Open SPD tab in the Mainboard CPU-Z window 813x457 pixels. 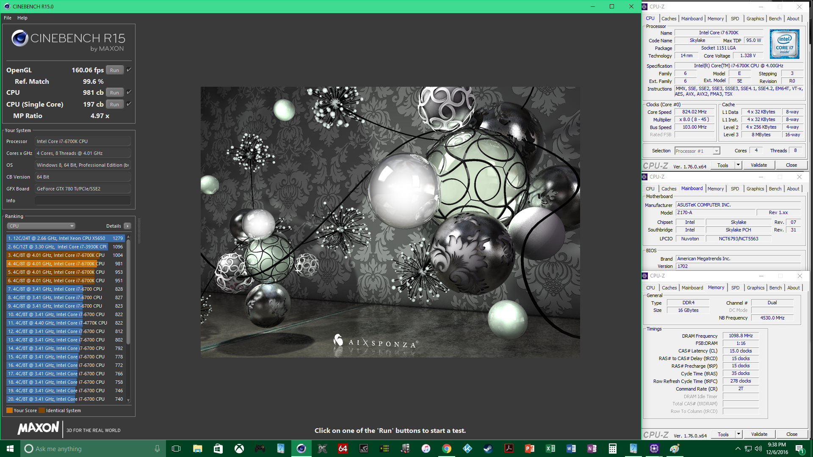pos(735,189)
